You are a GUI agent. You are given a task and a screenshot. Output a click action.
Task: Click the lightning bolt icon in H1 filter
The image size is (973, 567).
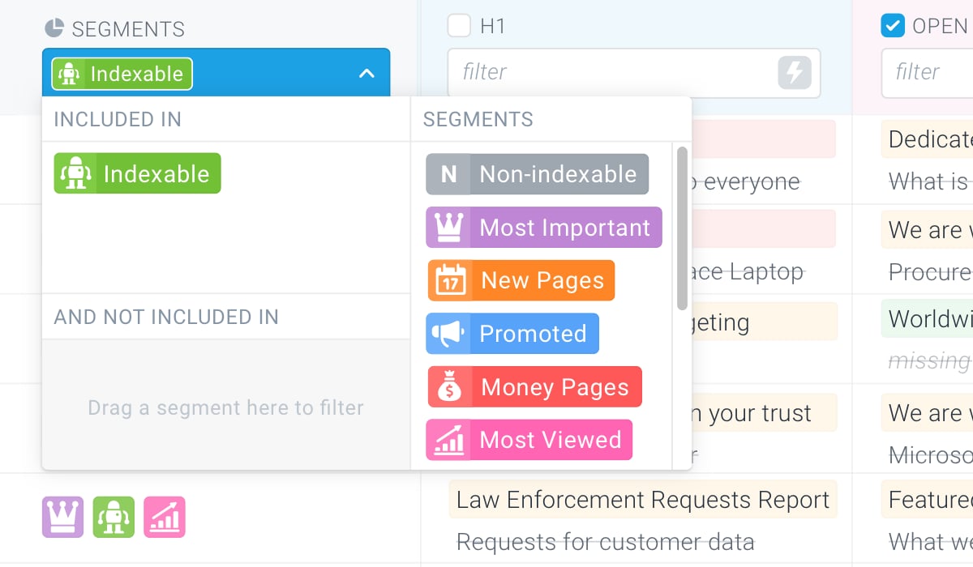(795, 73)
